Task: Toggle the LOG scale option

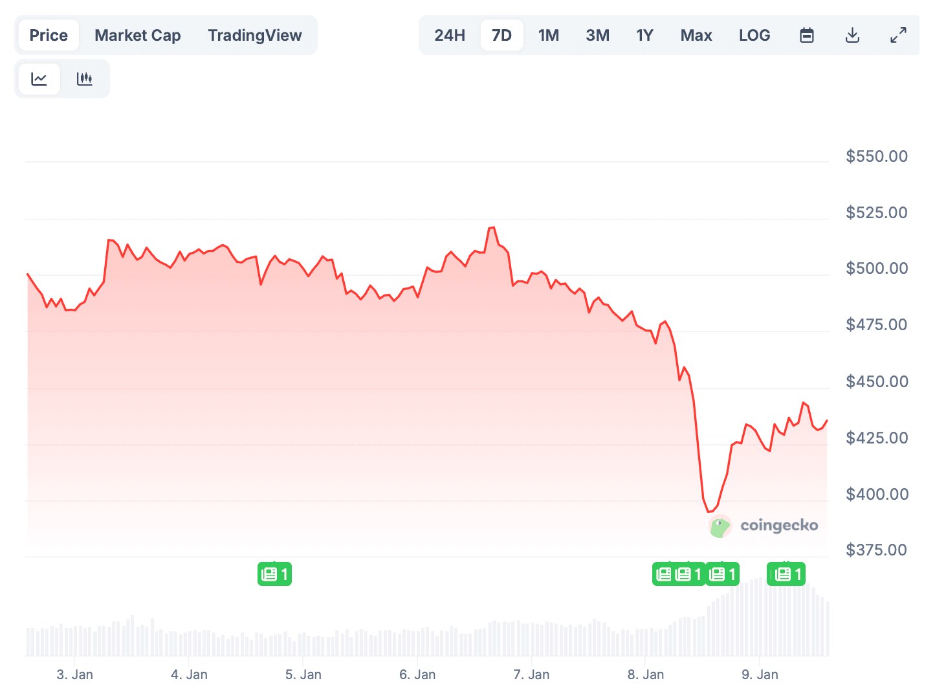Action: (754, 35)
